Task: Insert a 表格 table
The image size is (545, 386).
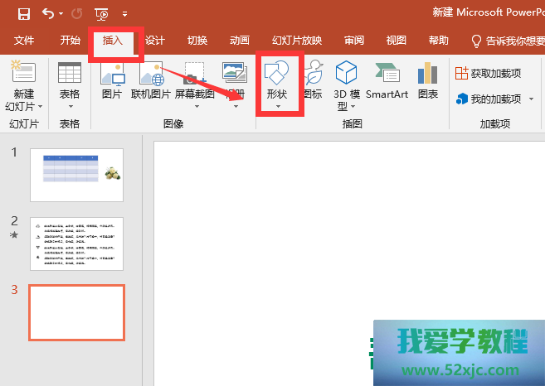Action: (70, 85)
